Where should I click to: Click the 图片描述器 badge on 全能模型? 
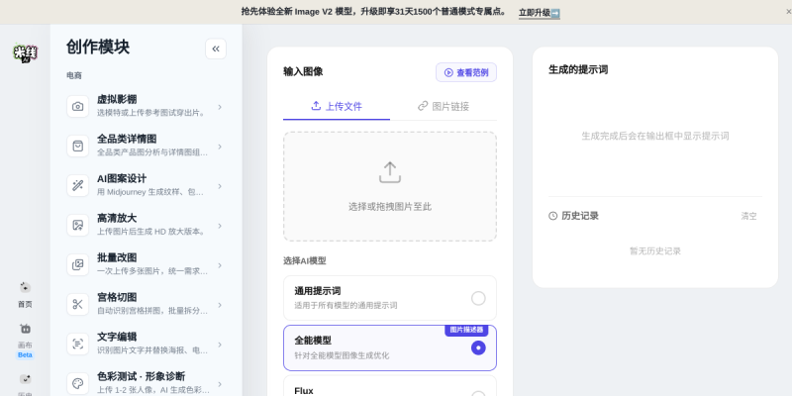tap(466, 330)
